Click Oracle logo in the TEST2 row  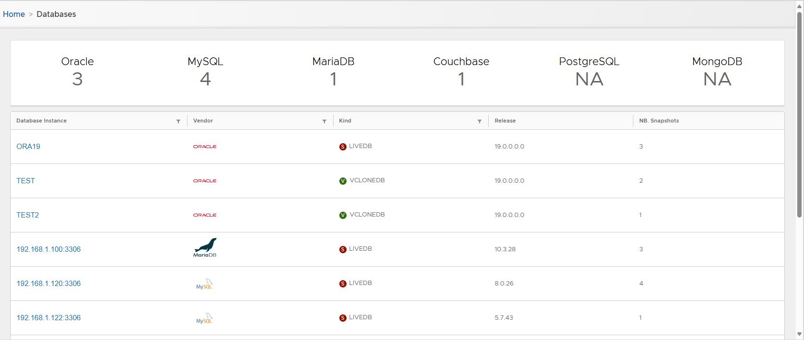(x=205, y=215)
